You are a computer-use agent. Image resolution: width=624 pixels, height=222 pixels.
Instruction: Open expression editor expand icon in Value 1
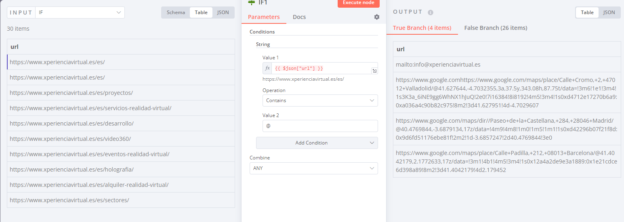click(374, 71)
